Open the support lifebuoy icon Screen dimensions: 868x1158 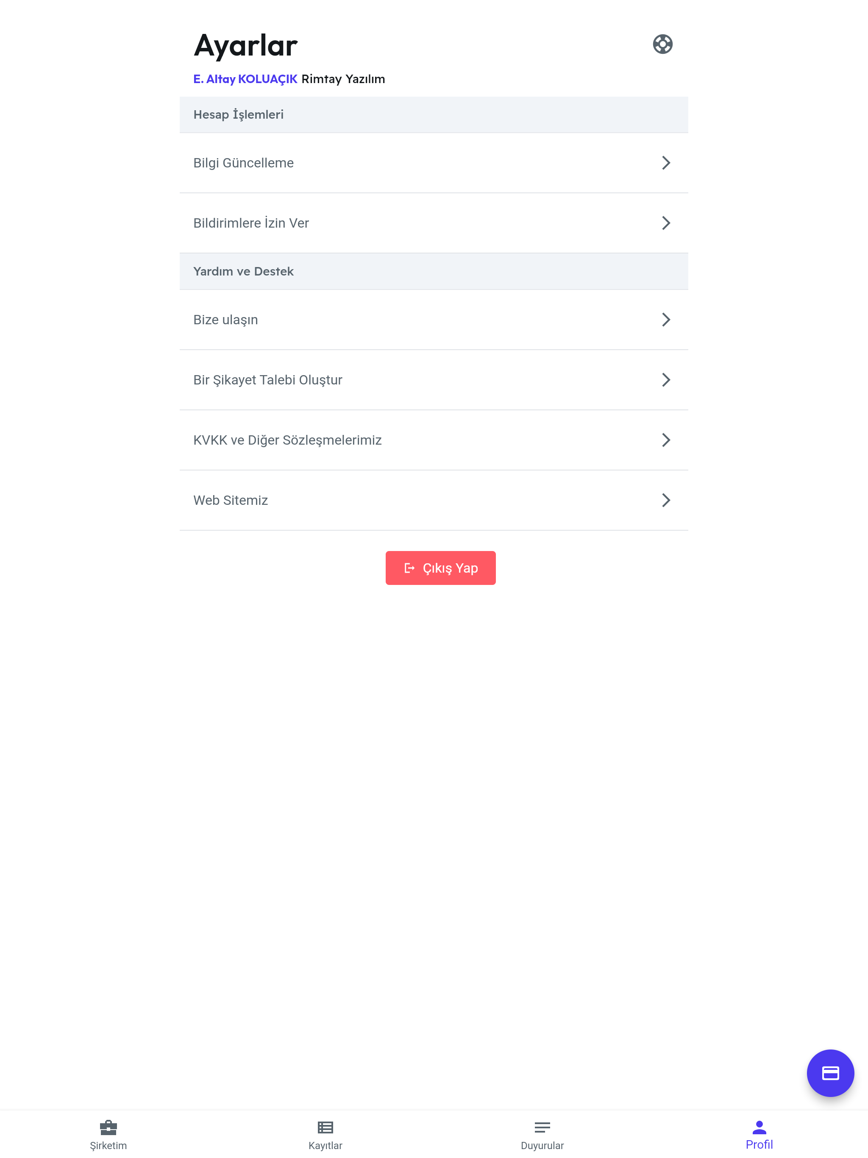click(x=662, y=44)
